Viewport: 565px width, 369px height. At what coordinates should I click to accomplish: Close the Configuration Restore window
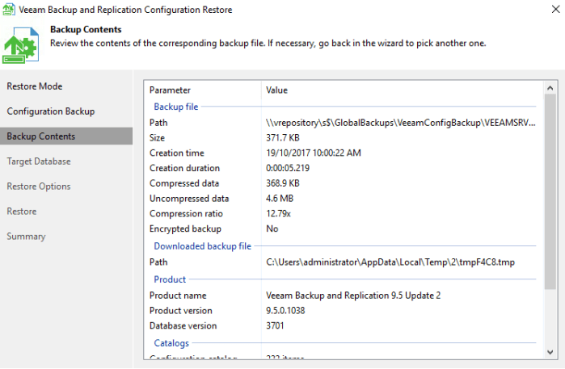(x=555, y=10)
